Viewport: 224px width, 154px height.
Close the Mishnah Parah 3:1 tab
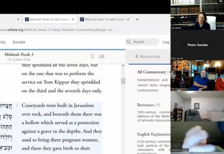click(128, 19)
